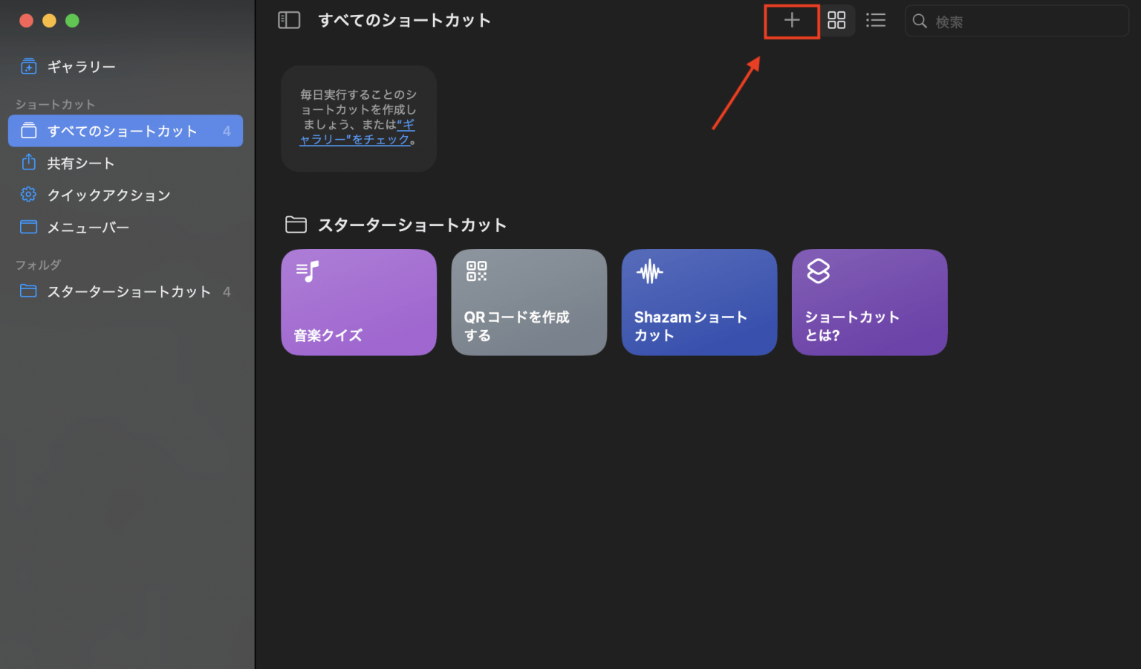Switch to list view mode
Image resolution: width=1141 pixels, height=669 pixels.
click(x=876, y=20)
